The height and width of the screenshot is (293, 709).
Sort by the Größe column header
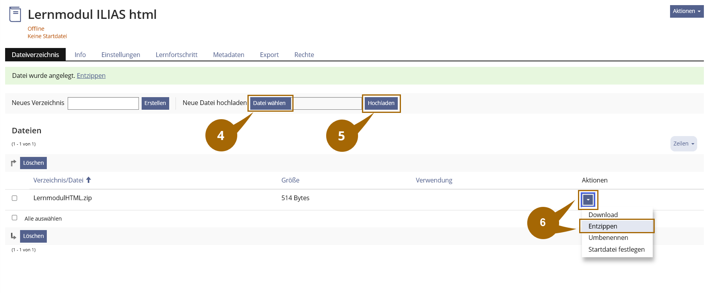point(290,180)
